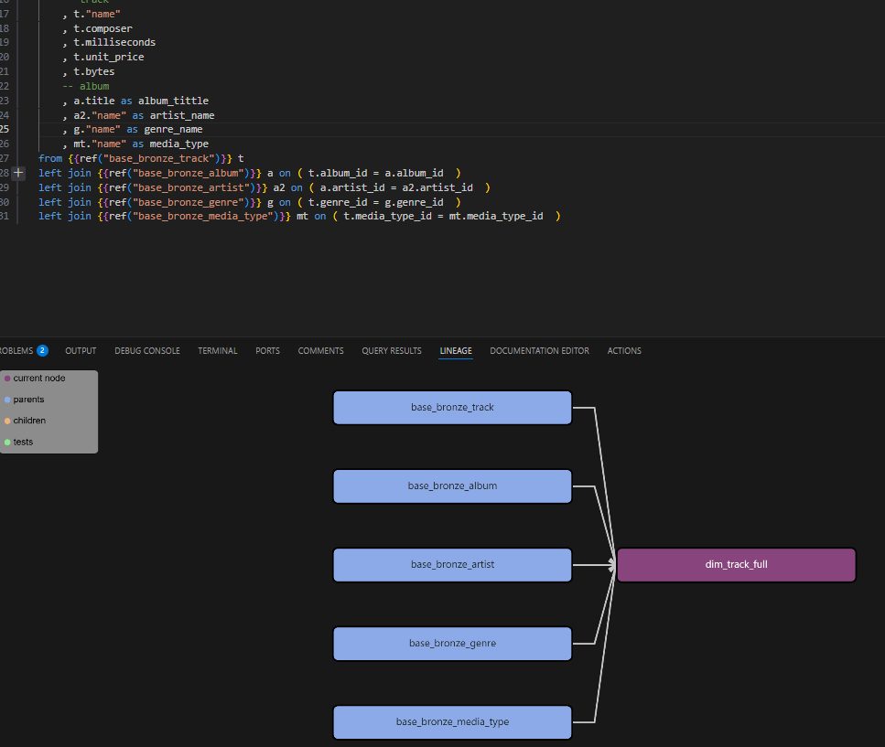Open the Ports tab
Image resolution: width=885 pixels, height=747 pixels.
(x=267, y=351)
